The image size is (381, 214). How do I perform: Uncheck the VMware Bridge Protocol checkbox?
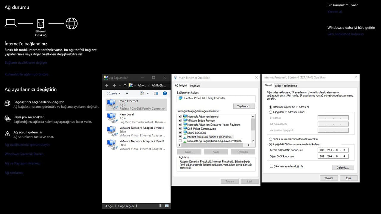point(180,121)
